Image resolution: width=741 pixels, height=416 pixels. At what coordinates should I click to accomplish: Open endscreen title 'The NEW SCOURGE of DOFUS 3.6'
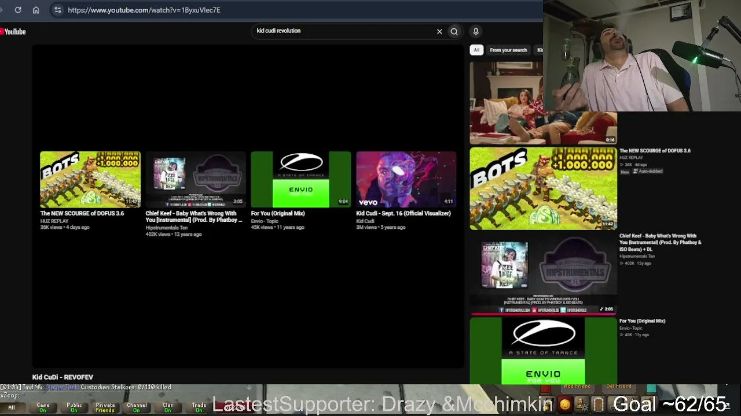(82, 213)
